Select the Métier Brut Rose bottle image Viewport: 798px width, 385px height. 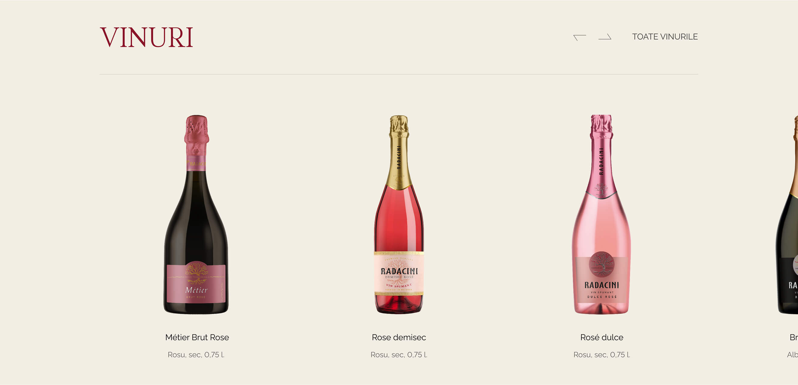(196, 214)
